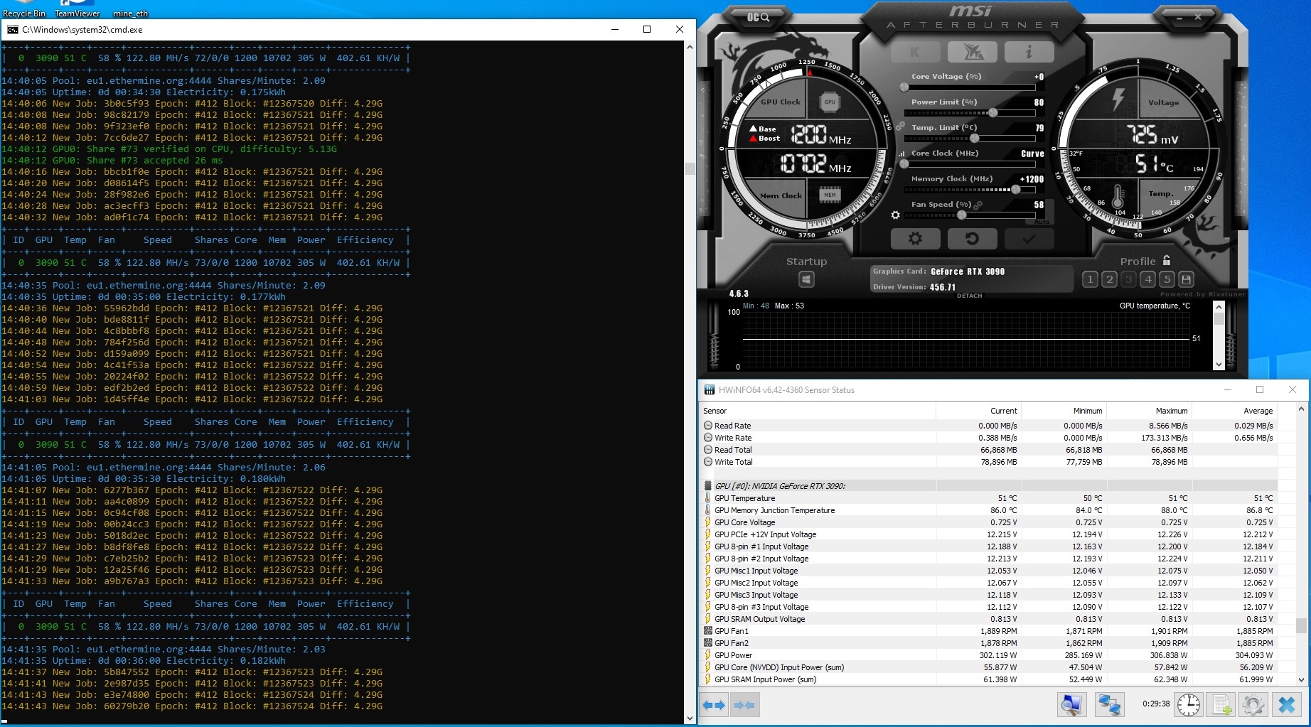Select Afterburner profile slot 2
Image resolution: width=1311 pixels, height=727 pixels.
pos(1109,279)
